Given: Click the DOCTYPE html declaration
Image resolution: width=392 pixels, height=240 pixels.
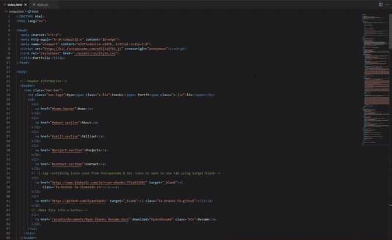Looking at the screenshot, I should (x=30, y=16).
